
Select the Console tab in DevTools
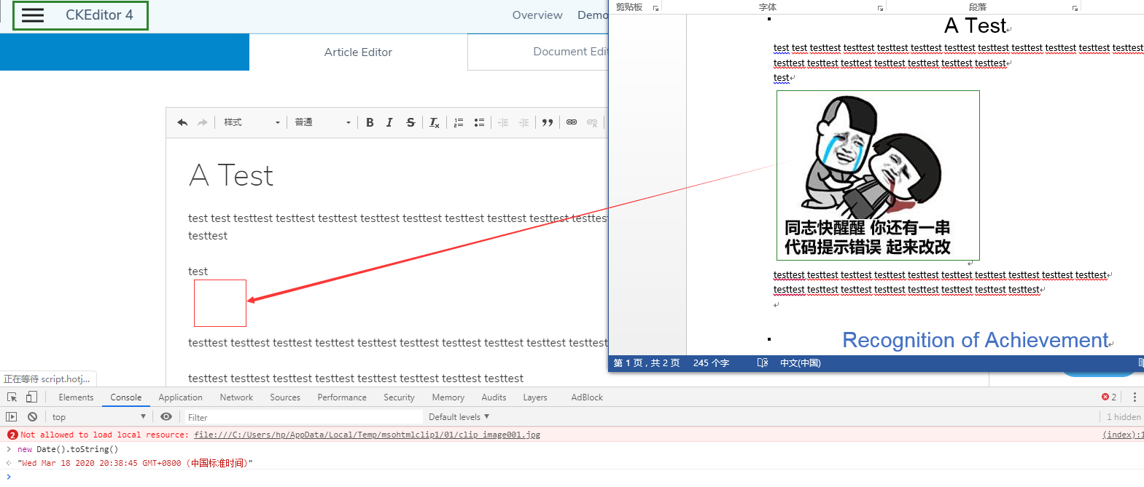[125, 397]
